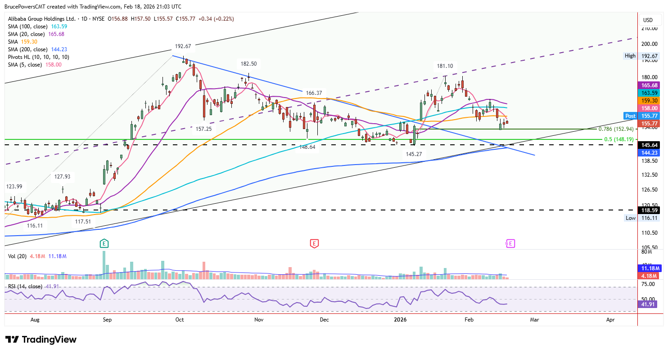Click the Low 116.11 label on the price axis

click(x=642, y=218)
